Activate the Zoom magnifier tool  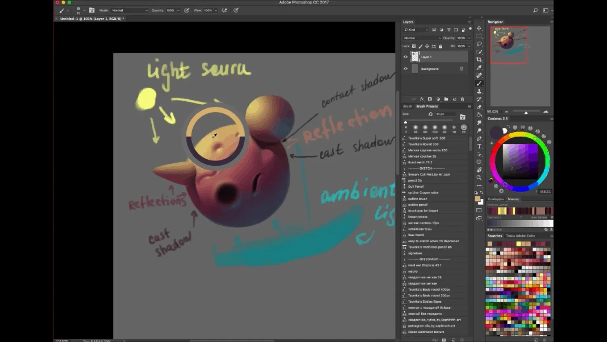(479, 177)
